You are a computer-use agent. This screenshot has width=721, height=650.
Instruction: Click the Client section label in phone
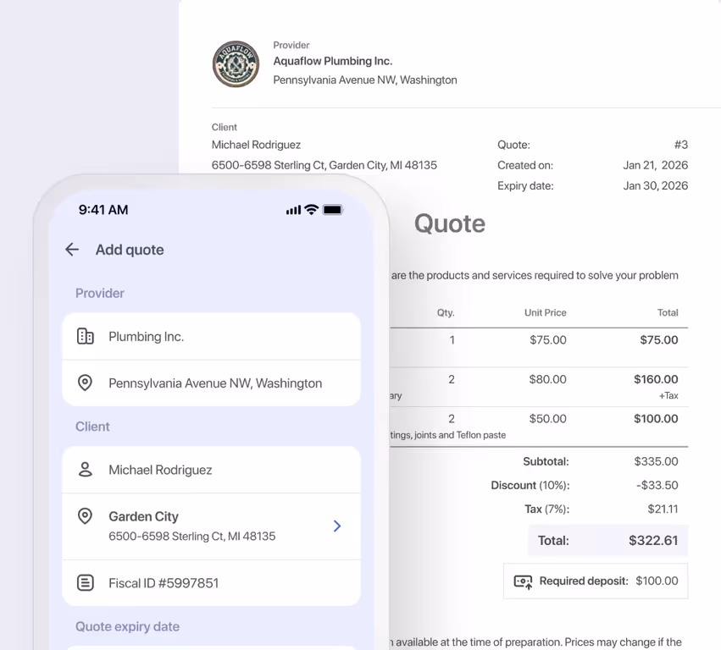point(92,427)
